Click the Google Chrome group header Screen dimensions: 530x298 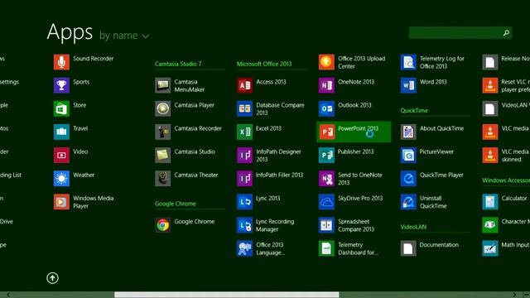tap(175, 204)
